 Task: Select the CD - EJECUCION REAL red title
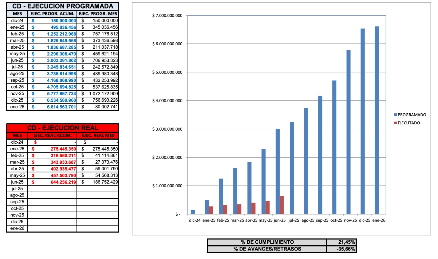63,128
